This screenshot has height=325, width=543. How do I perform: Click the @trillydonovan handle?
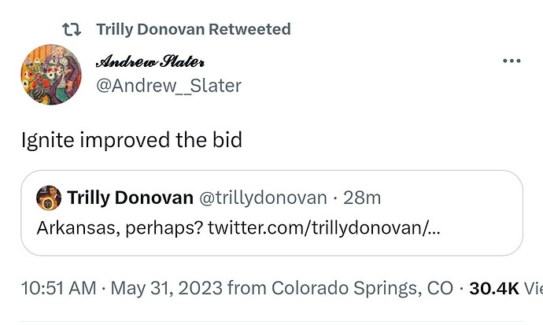[x=269, y=197]
